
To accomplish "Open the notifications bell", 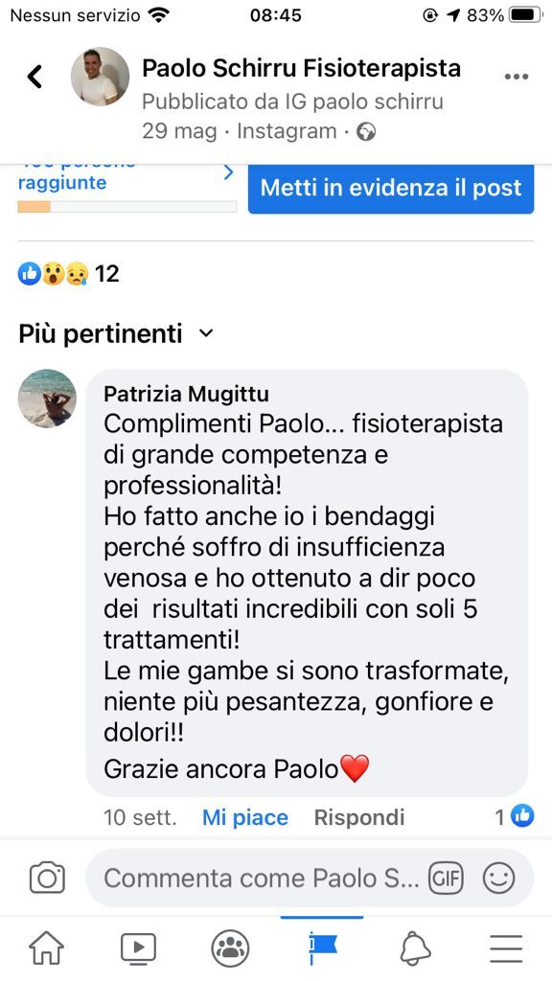I will pyautogui.click(x=415, y=948).
